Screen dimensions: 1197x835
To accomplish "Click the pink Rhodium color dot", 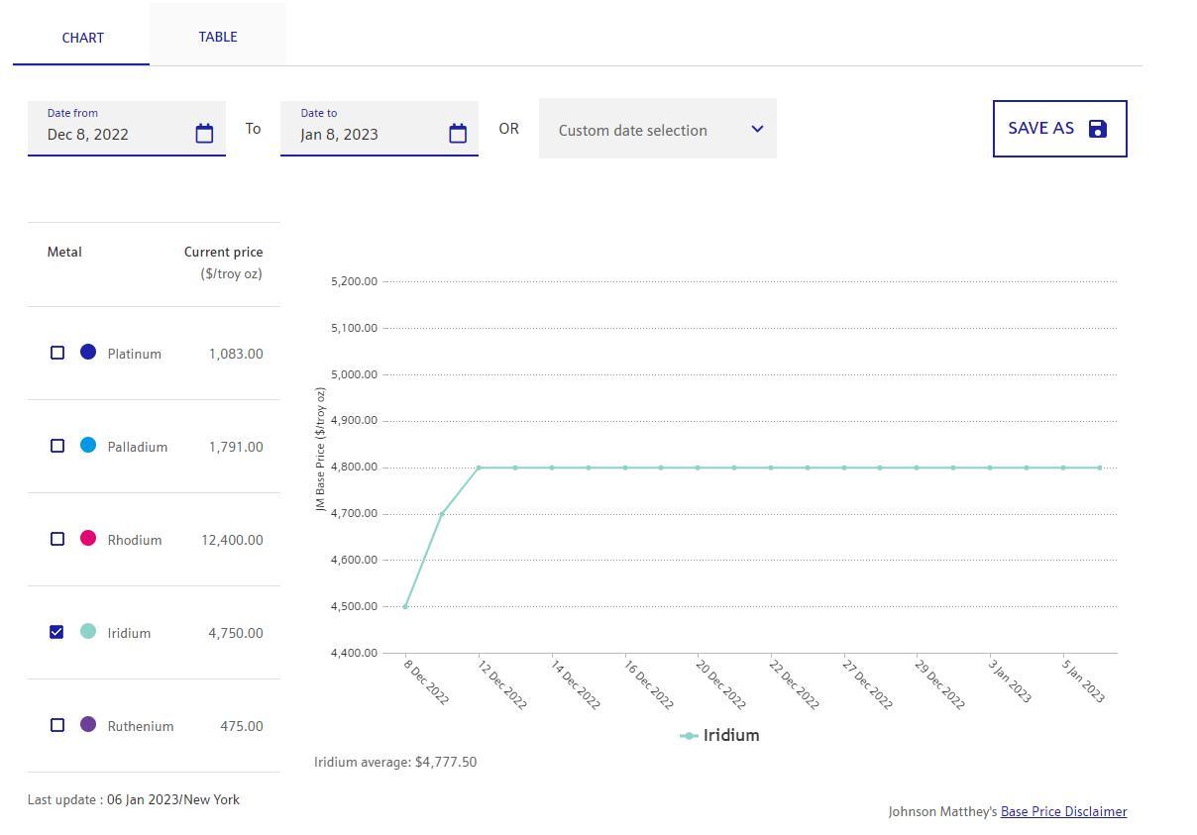I will [88, 538].
